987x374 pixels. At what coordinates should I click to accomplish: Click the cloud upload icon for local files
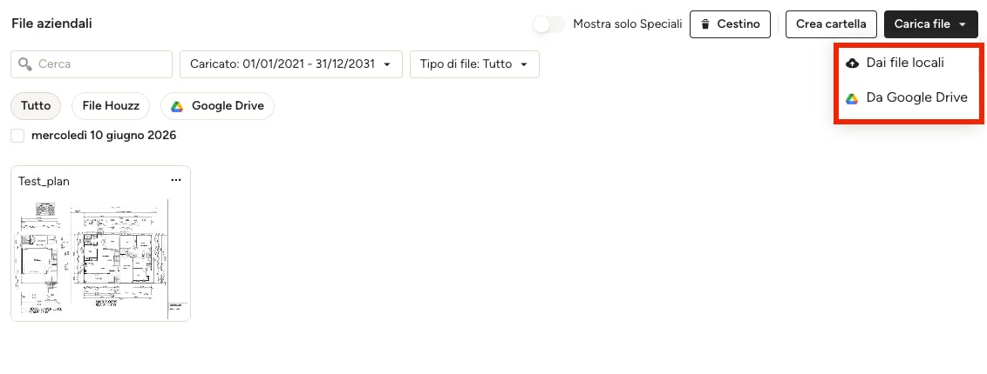pos(853,63)
